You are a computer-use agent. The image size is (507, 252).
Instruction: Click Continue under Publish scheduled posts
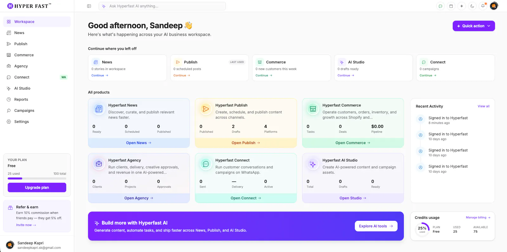(x=182, y=76)
